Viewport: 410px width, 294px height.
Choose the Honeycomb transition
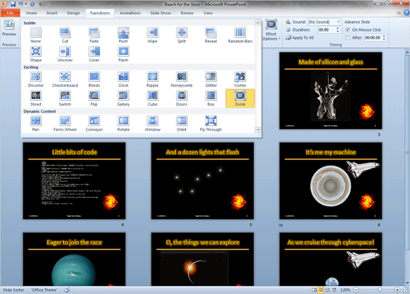(181, 80)
